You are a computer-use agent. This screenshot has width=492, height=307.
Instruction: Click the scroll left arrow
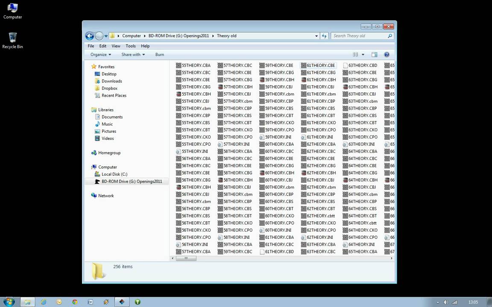(172, 258)
